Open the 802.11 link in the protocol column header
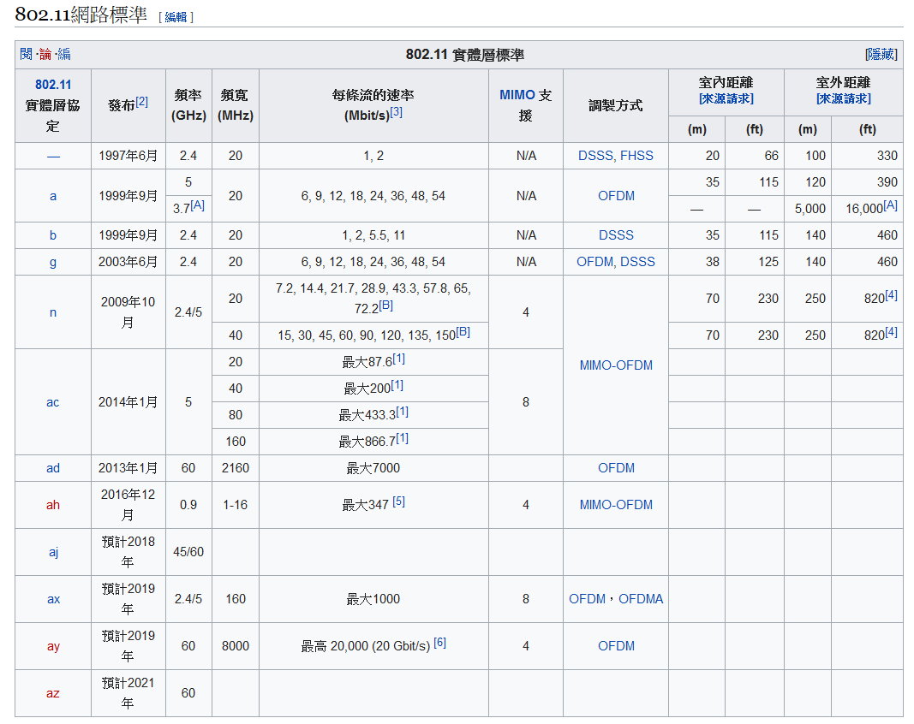The width and height of the screenshot is (914, 724). 53,85
